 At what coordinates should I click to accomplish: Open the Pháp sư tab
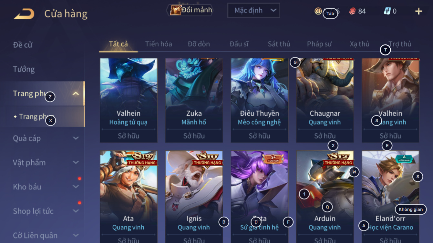coord(319,44)
